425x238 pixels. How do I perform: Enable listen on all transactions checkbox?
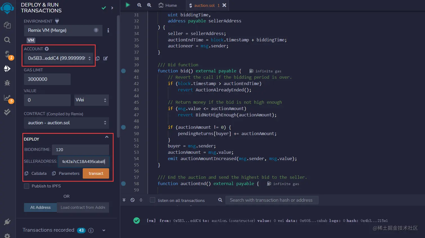click(152, 200)
